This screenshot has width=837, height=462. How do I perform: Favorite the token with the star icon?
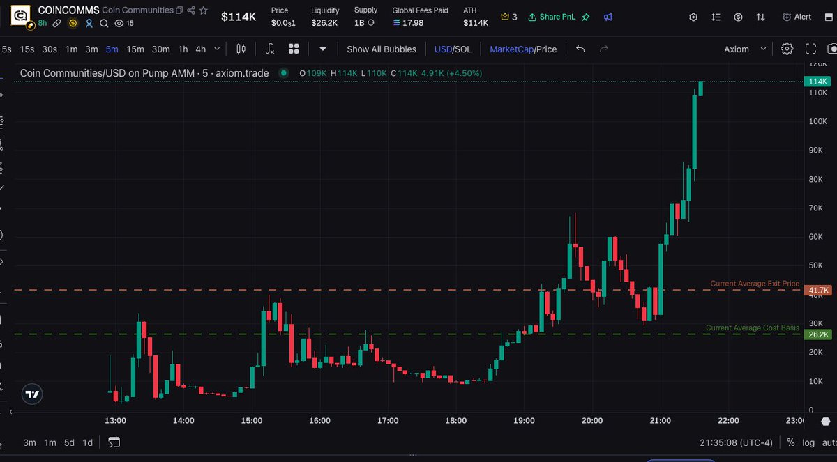coord(203,10)
